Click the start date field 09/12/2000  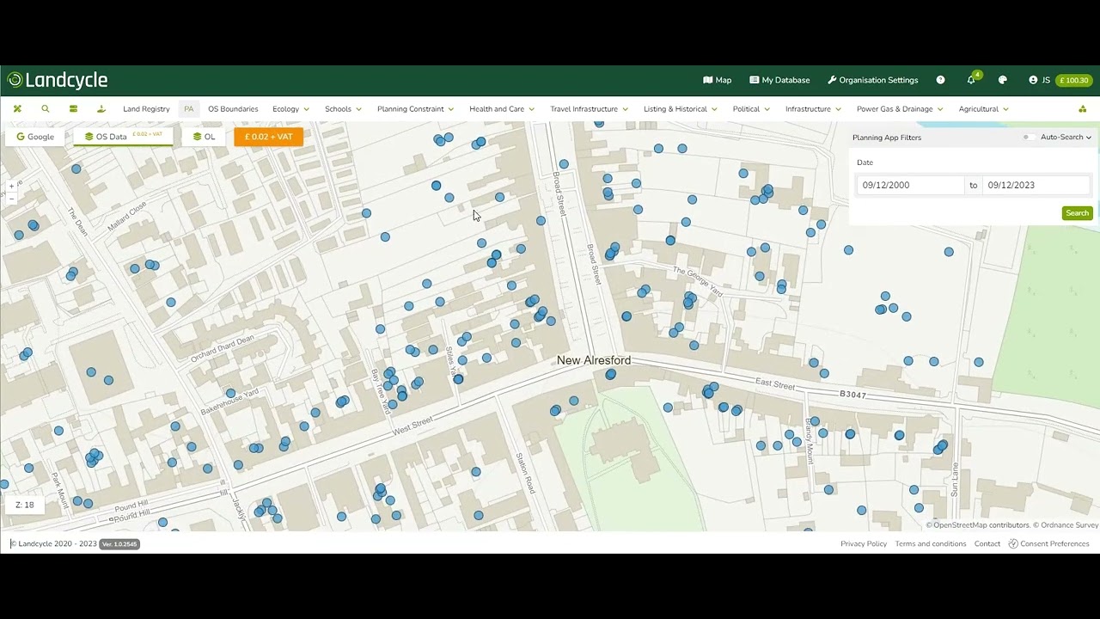(911, 185)
